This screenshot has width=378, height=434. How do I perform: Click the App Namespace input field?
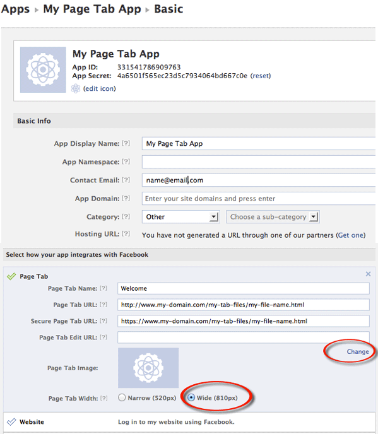259,161
